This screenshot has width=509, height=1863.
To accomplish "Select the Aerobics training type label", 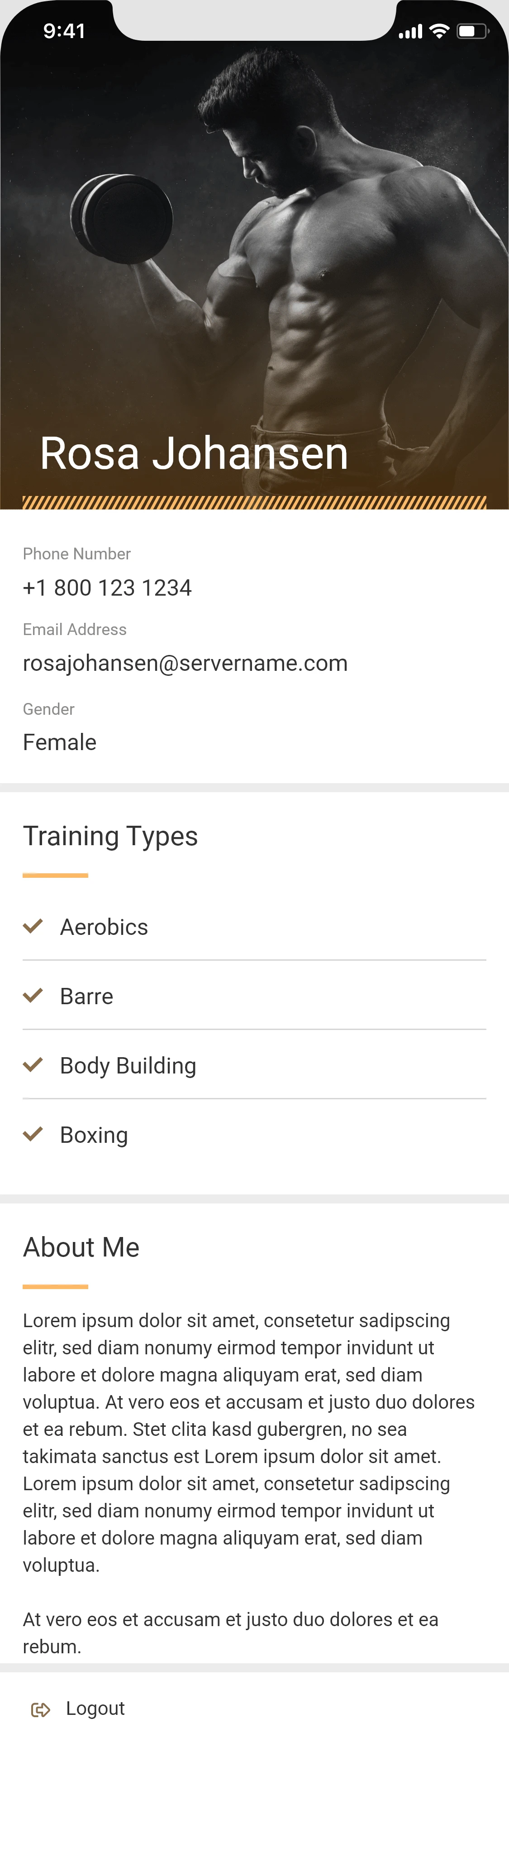I will [104, 926].
